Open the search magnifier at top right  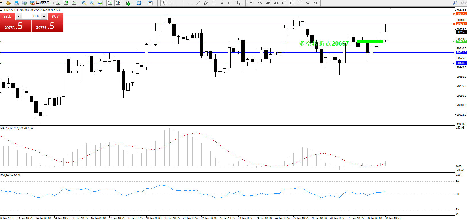(x=455, y=3)
